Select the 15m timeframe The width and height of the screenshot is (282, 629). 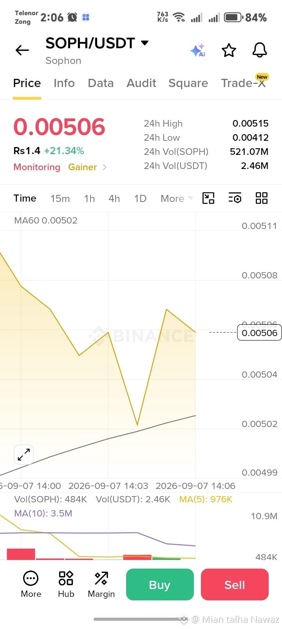(x=60, y=198)
